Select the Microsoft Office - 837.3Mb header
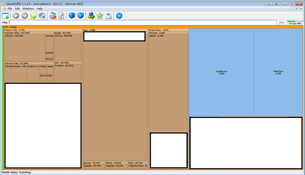Screen dimensions: 305x175 tap(29, 33)
